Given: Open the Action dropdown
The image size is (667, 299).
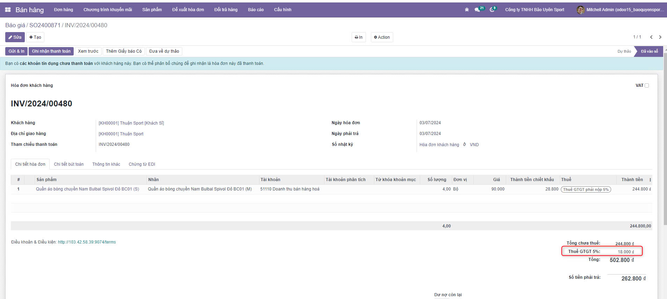Looking at the screenshot, I should [x=382, y=37].
